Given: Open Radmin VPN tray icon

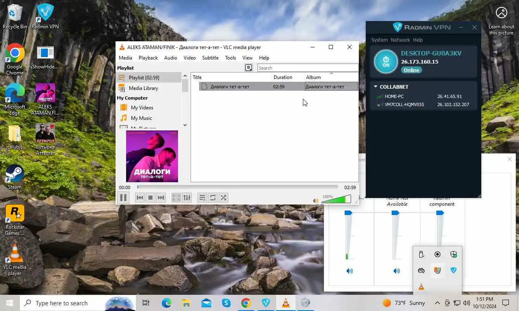Looking at the screenshot, I should coord(454,271).
